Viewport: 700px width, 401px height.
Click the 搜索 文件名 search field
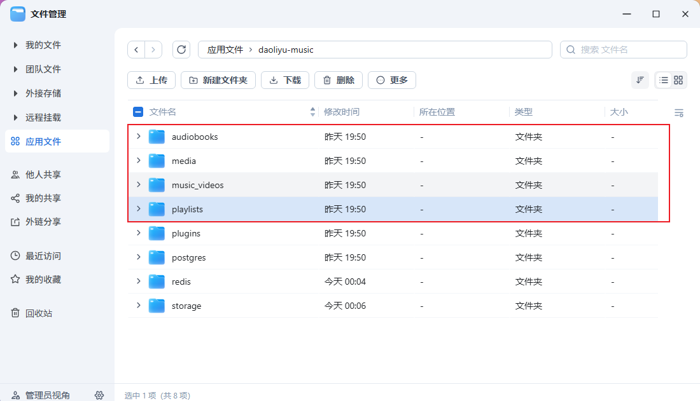pos(630,50)
